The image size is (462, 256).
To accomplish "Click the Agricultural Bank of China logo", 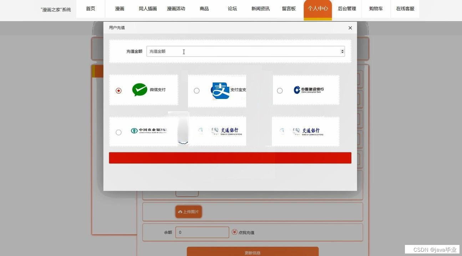I will [x=148, y=131].
